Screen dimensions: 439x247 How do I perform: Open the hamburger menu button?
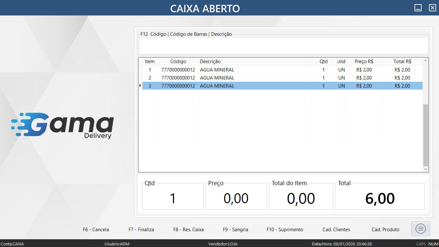click(x=421, y=229)
